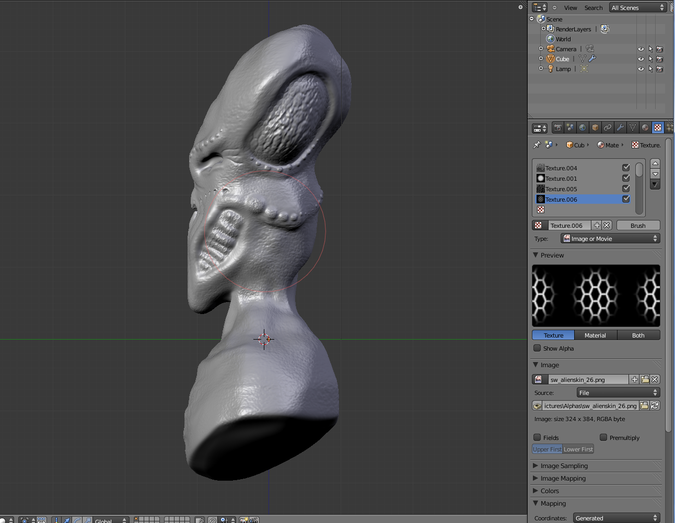675x523 pixels.
Task: Move texture slot up arrow button
Action: [655, 164]
